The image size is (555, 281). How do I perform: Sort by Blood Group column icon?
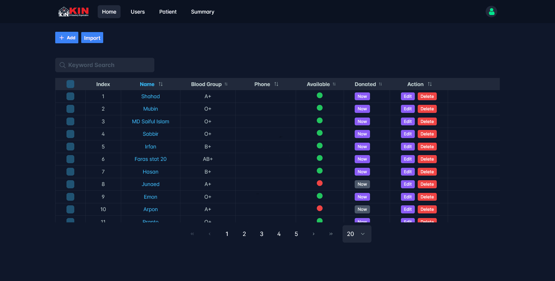point(226,84)
